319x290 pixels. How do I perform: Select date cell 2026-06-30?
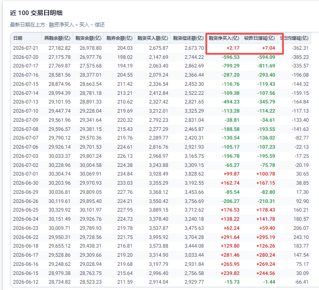pyautogui.click(x=26, y=183)
